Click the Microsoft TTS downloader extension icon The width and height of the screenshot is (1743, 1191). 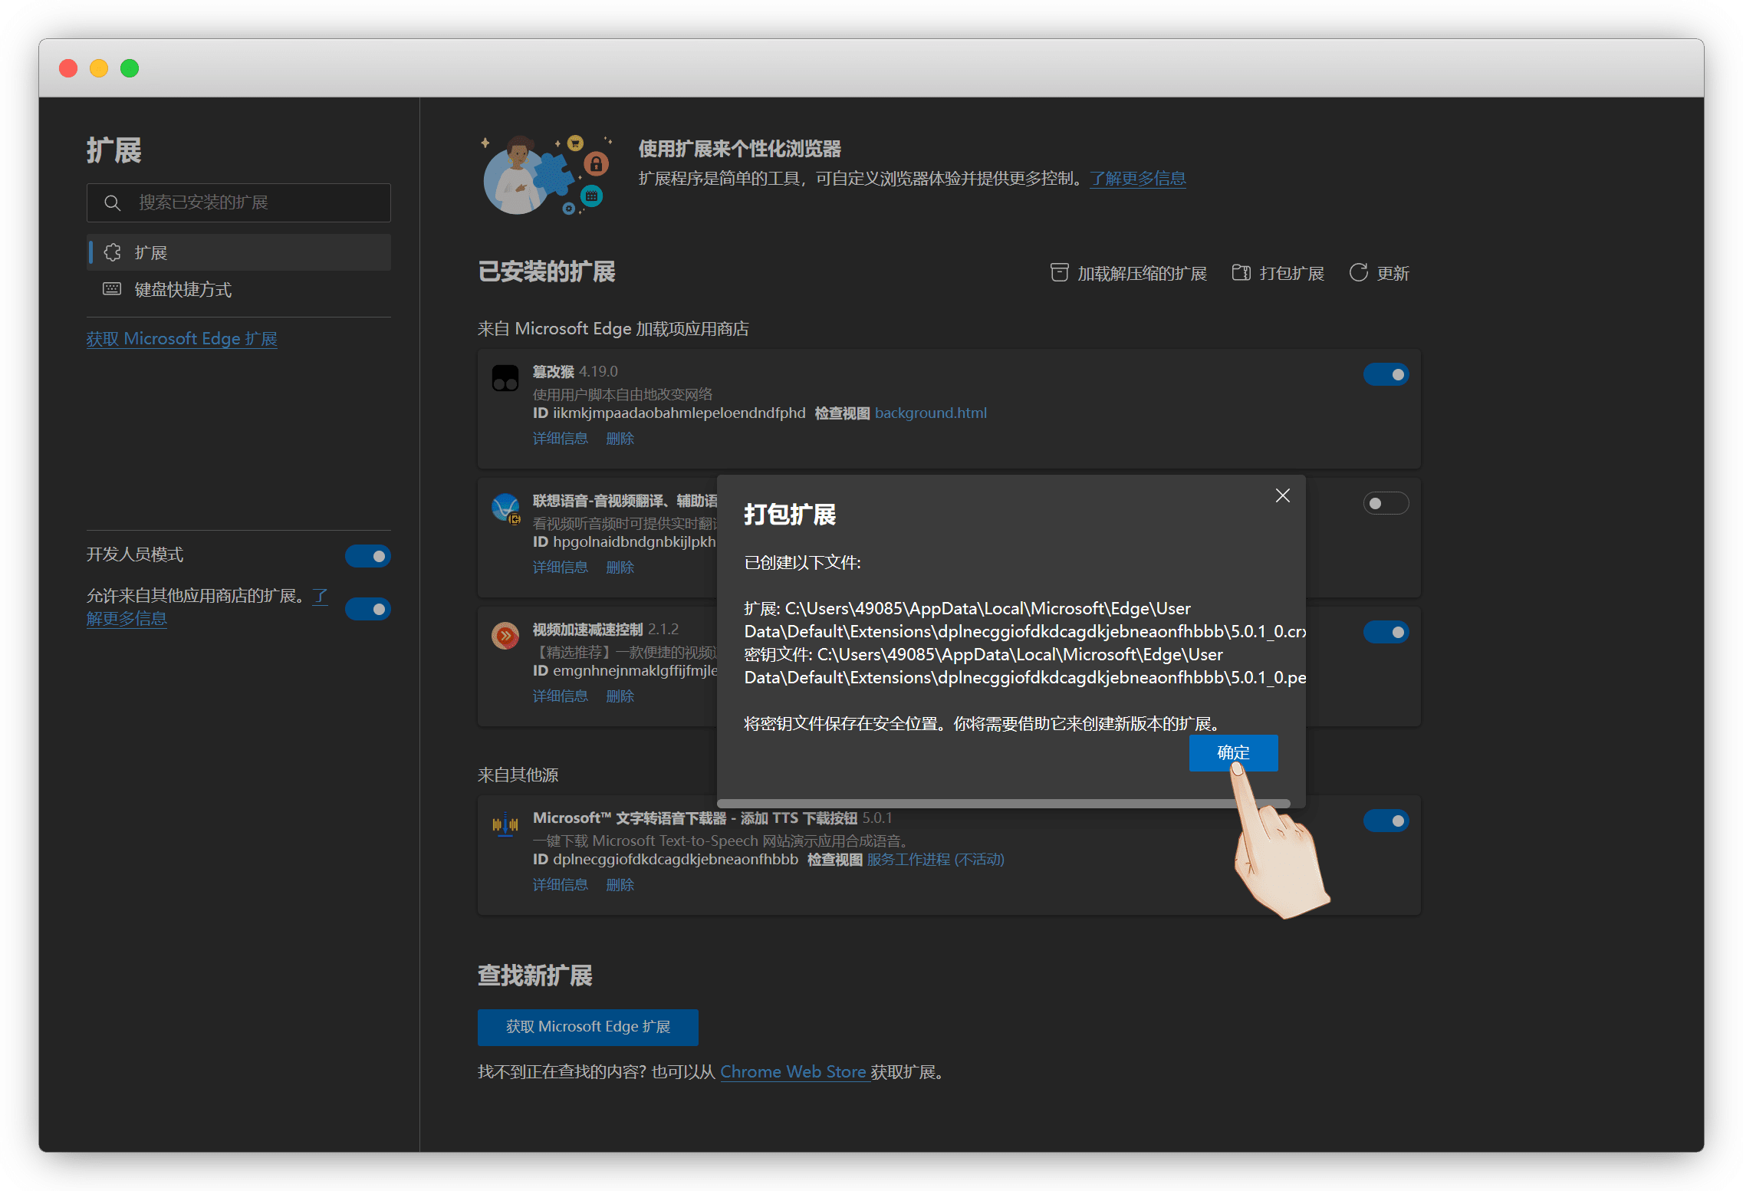click(505, 825)
